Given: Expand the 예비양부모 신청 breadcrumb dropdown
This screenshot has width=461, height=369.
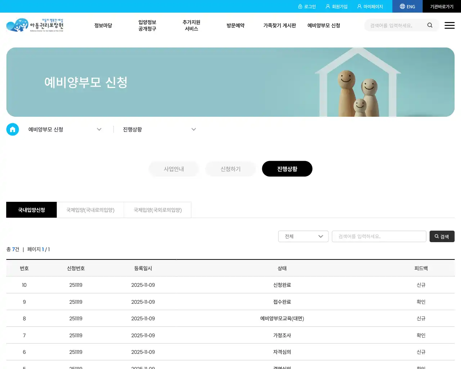Looking at the screenshot, I should coord(99,129).
